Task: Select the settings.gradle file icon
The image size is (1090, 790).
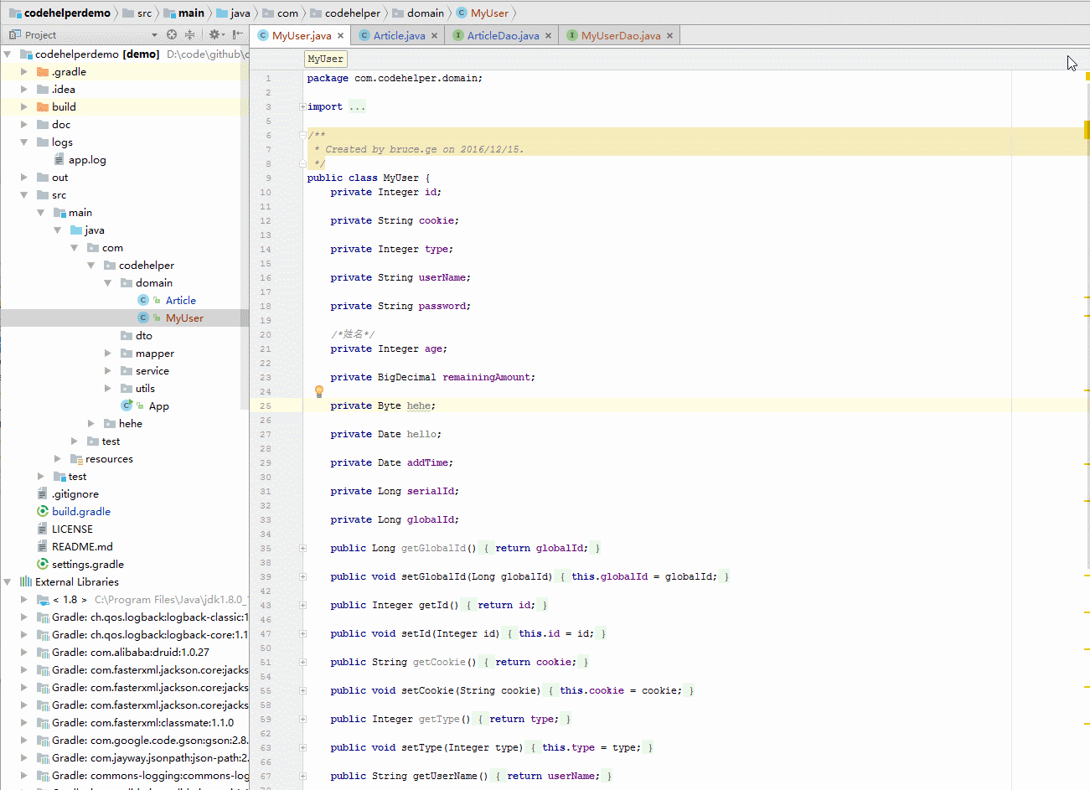Action: point(43,564)
